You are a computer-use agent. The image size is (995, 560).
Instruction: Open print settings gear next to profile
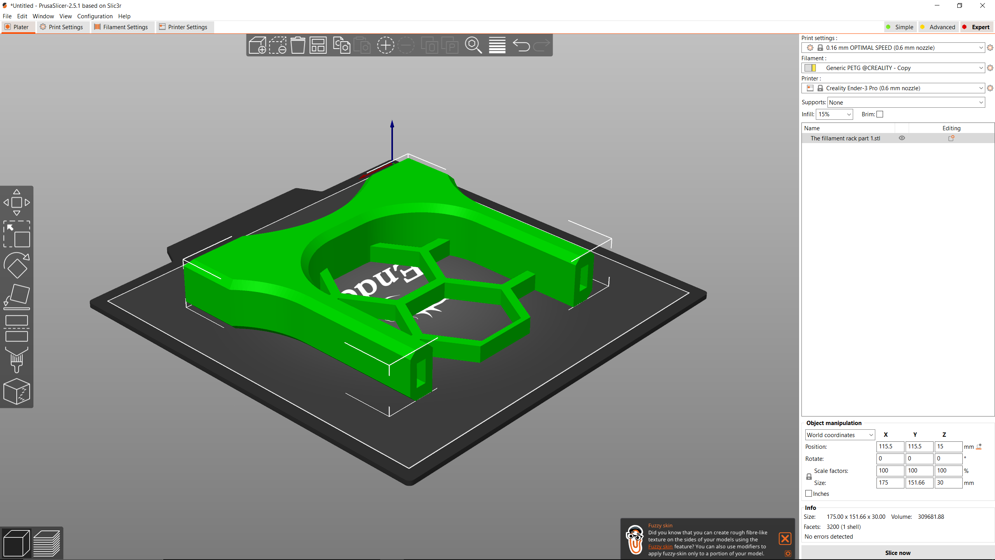point(990,47)
